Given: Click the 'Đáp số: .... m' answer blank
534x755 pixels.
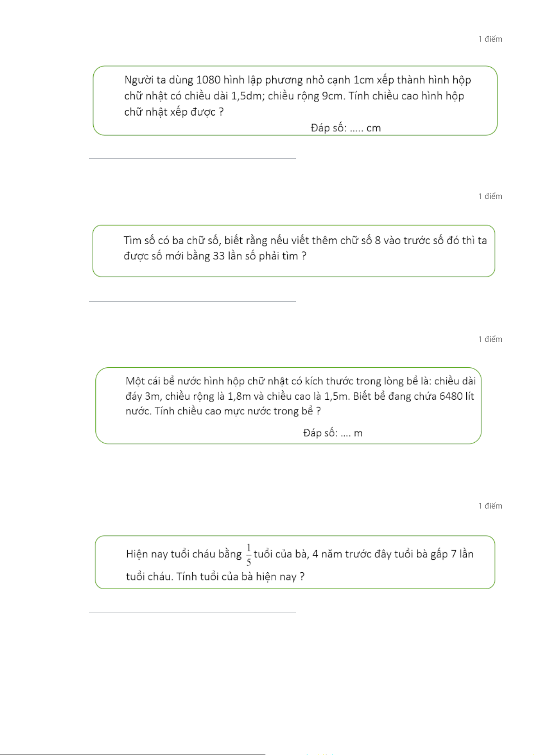Looking at the screenshot, I should (x=333, y=433).
